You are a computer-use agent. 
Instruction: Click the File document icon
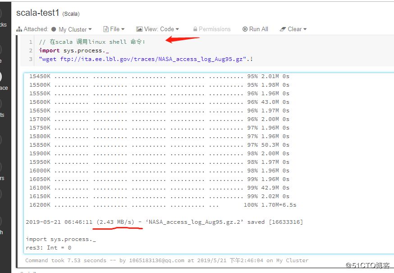click(x=106, y=29)
